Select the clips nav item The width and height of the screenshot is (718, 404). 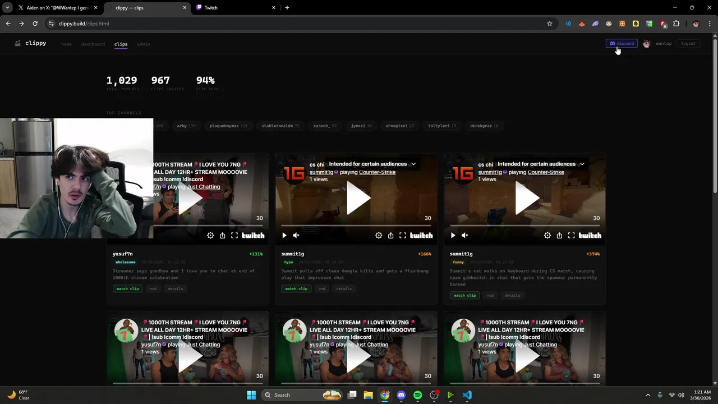[x=121, y=44]
